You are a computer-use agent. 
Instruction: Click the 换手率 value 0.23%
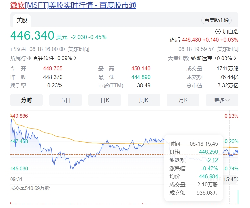pyautogui.click(x=55, y=85)
